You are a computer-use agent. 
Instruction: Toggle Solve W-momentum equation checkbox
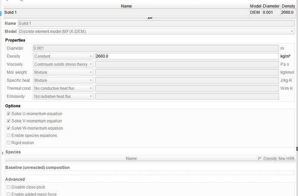[9, 128]
